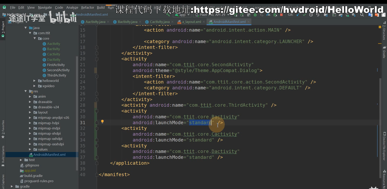The width and height of the screenshot is (387, 189).
Task: Collapse the java folder arrow
Action: 25,28
